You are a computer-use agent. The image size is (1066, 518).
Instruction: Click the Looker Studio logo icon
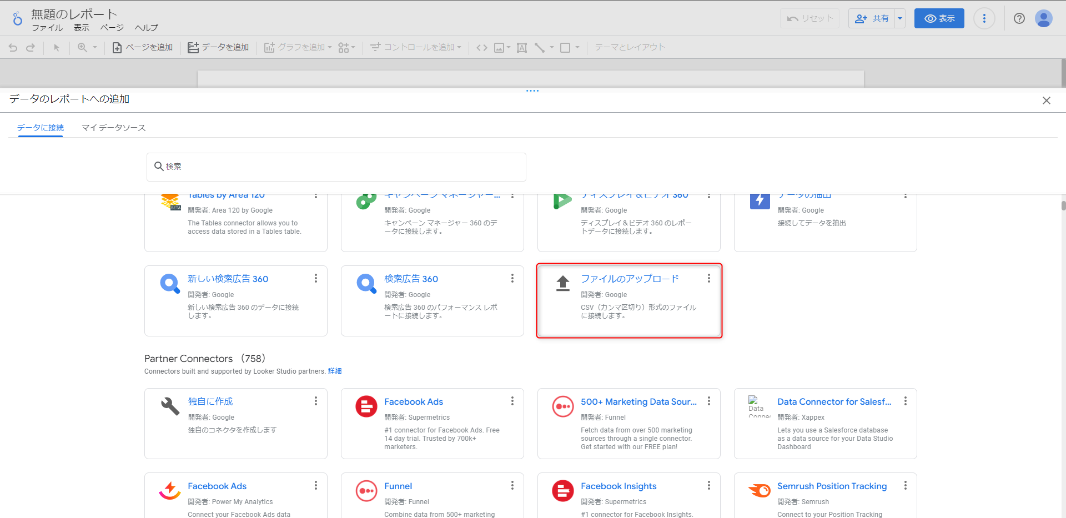18,19
